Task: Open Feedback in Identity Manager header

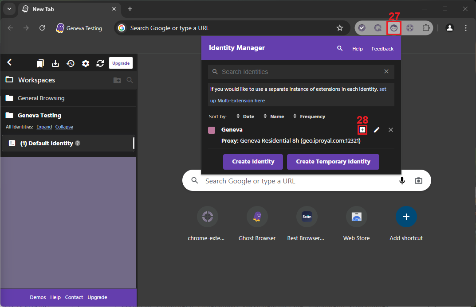Action: pos(382,49)
